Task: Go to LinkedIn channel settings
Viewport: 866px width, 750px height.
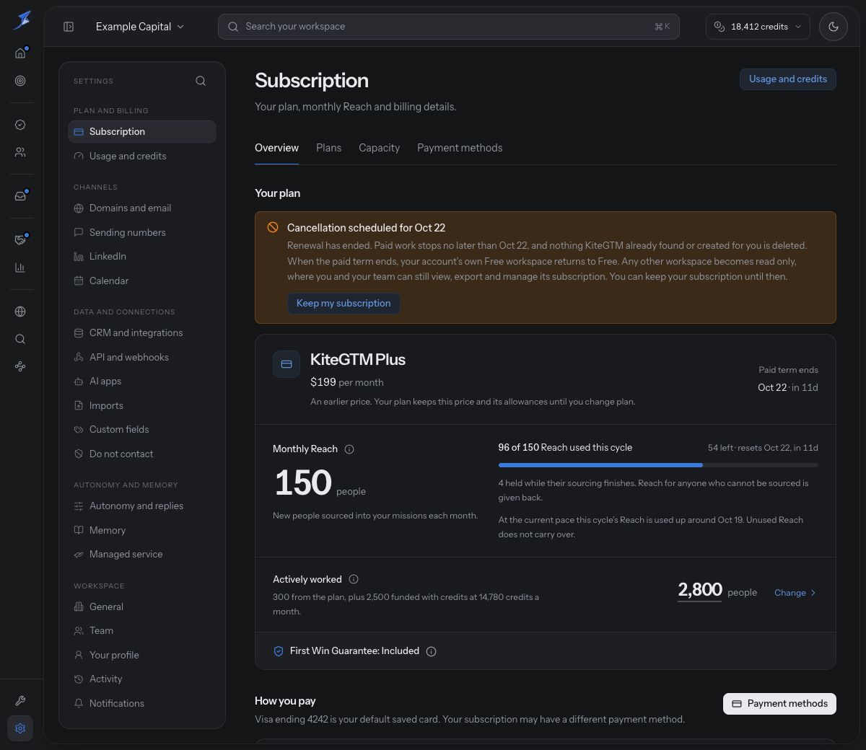Action: 142,256
